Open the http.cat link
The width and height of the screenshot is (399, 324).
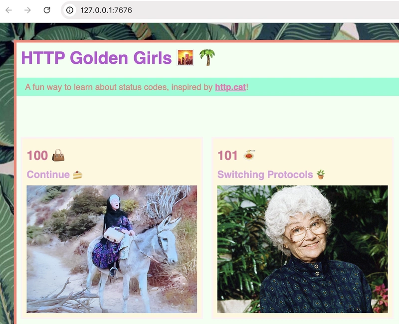[x=230, y=87]
